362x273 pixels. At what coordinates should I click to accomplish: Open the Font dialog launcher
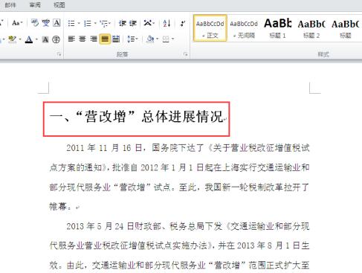[x=59, y=54]
